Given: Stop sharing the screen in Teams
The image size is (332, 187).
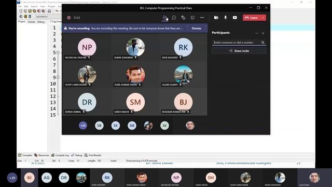Looking at the screenshot, I should [235, 18].
